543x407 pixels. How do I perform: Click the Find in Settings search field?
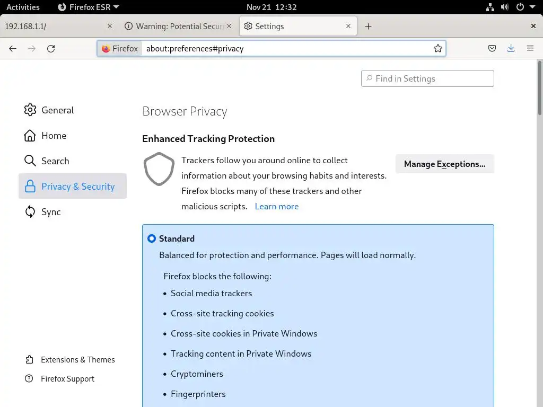click(x=427, y=78)
